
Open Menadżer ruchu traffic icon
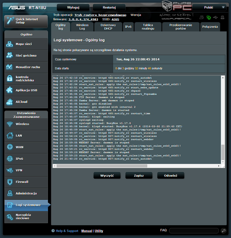pos(9,67)
